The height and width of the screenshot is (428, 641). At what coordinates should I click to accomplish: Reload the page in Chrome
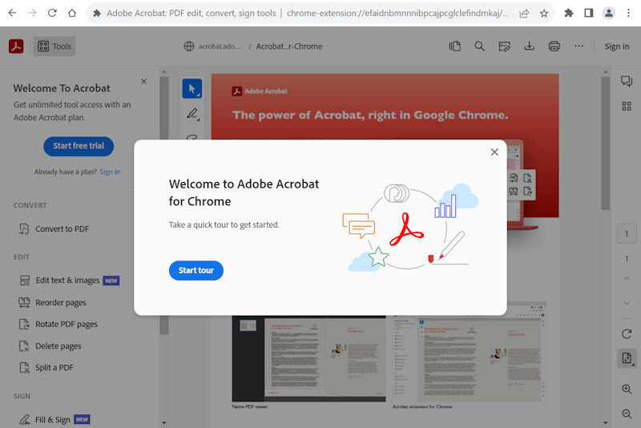click(x=52, y=13)
